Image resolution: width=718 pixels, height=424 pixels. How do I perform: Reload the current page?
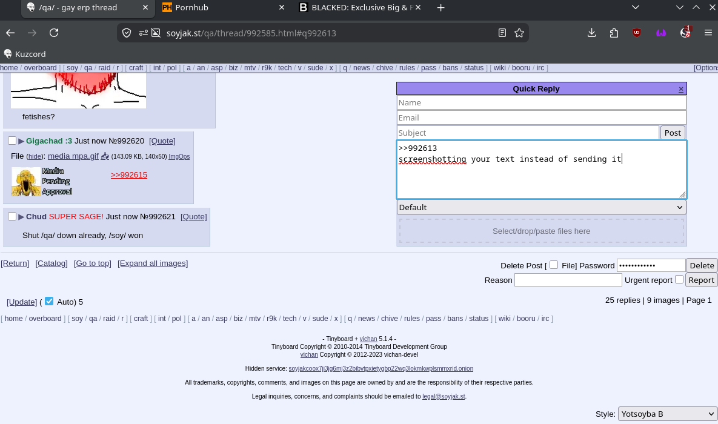(54, 33)
